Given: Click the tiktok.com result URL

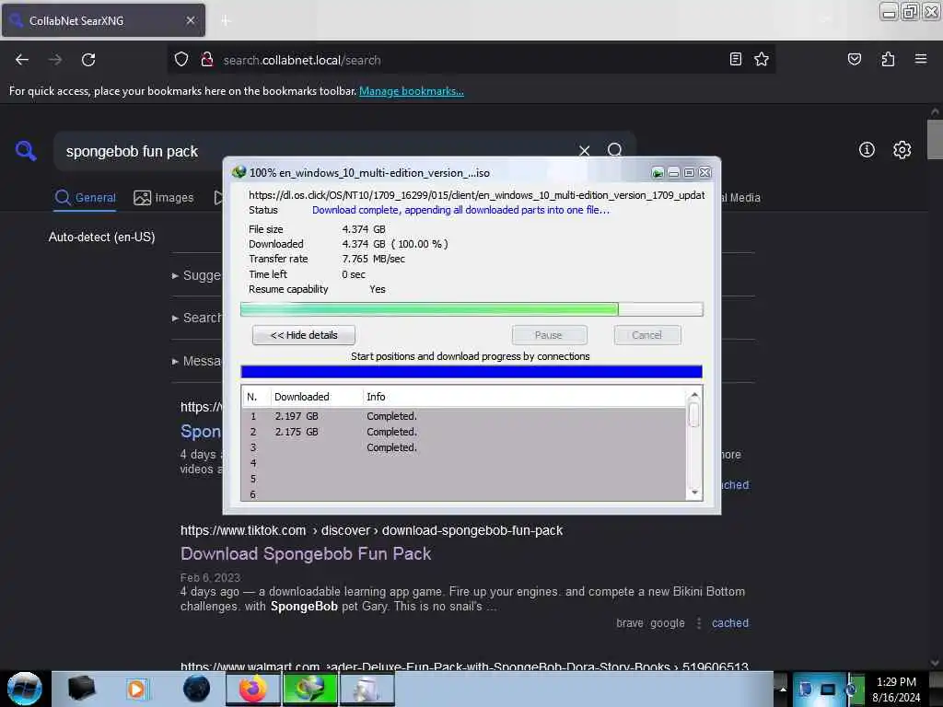Looking at the screenshot, I should pyautogui.click(x=371, y=530).
